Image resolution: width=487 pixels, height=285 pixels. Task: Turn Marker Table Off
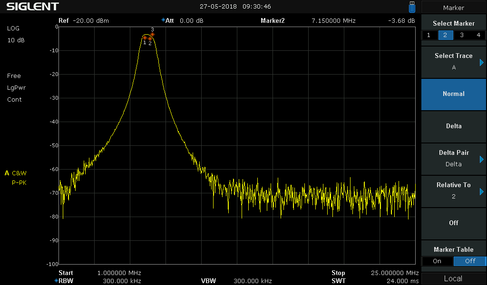[x=470, y=261]
